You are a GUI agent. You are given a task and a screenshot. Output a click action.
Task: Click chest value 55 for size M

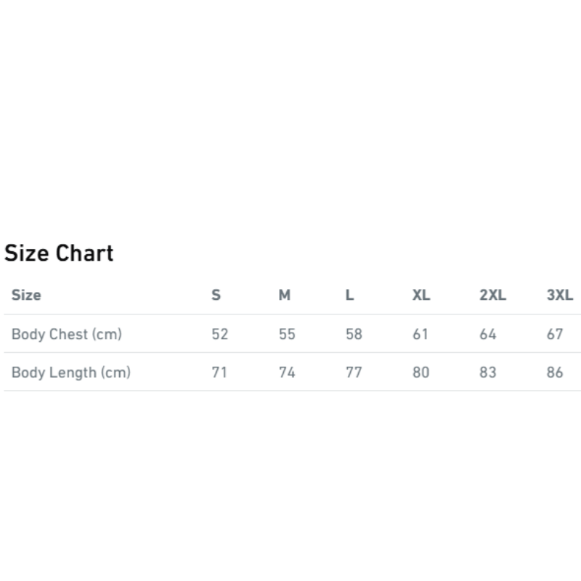(x=287, y=334)
